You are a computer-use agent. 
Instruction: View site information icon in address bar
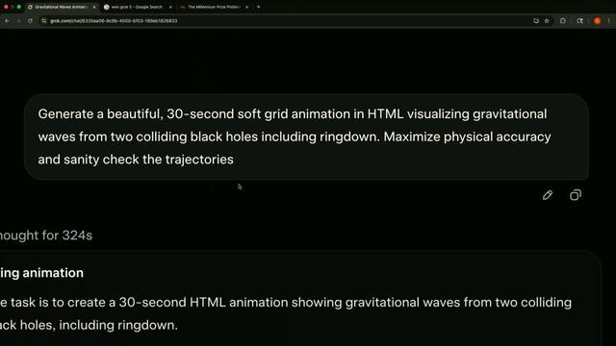pyautogui.click(x=43, y=21)
